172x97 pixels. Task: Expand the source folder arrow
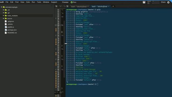pyautogui.click(x=3, y=19)
